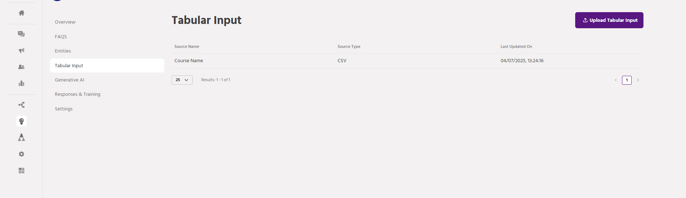Open the flow nodes icon in sidebar
686x198 pixels.
click(x=21, y=105)
